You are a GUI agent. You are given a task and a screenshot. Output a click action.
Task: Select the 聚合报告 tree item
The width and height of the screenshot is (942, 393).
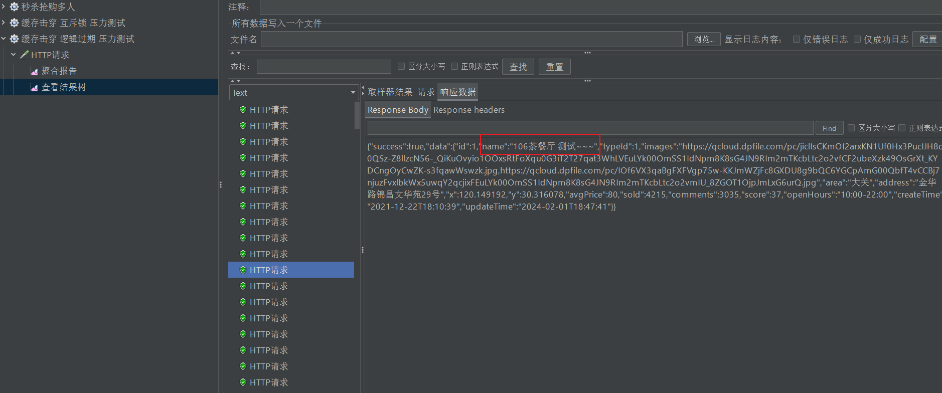(x=59, y=71)
